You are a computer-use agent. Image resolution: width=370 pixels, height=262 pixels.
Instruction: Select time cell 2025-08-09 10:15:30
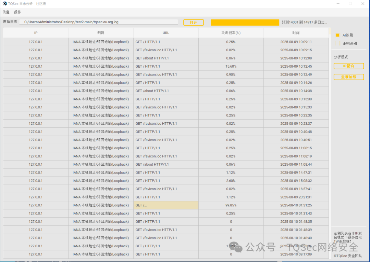coord(296,99)
